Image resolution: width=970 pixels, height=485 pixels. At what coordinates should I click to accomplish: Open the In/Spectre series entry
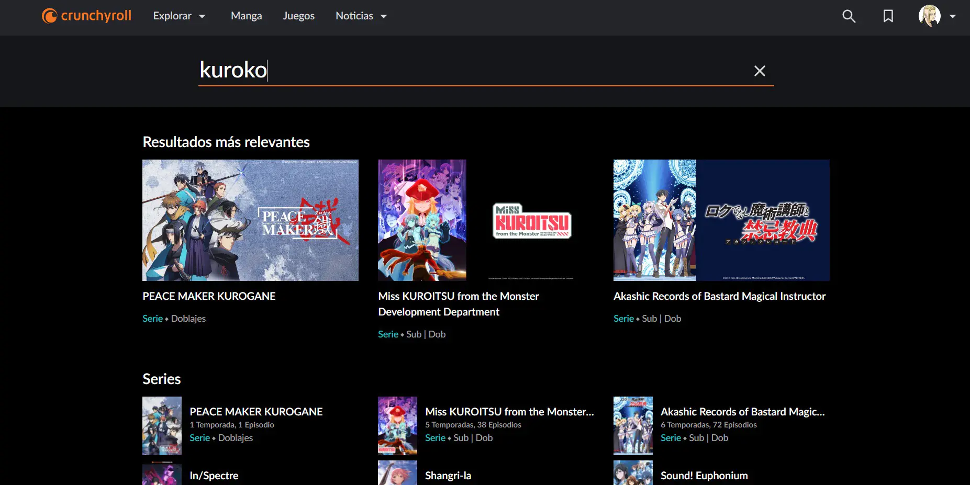(x=214, y=476)
